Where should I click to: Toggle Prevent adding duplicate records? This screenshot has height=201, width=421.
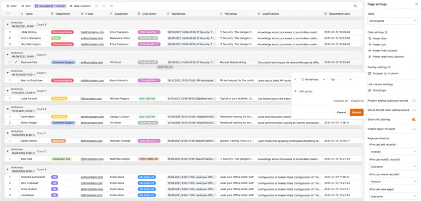pyautogui.click(x=414, y=100)
